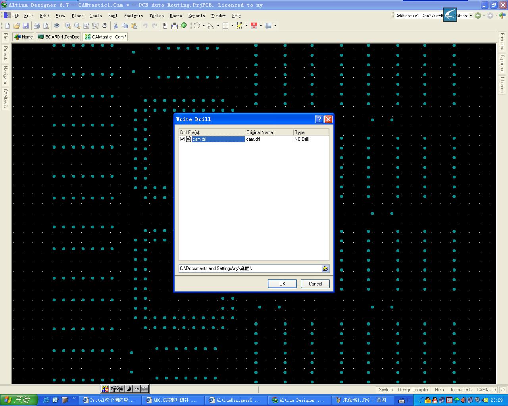This screenshot has height=406, width=508.
Task: Click the Drill File(s) column header
Action: [212, 132]
